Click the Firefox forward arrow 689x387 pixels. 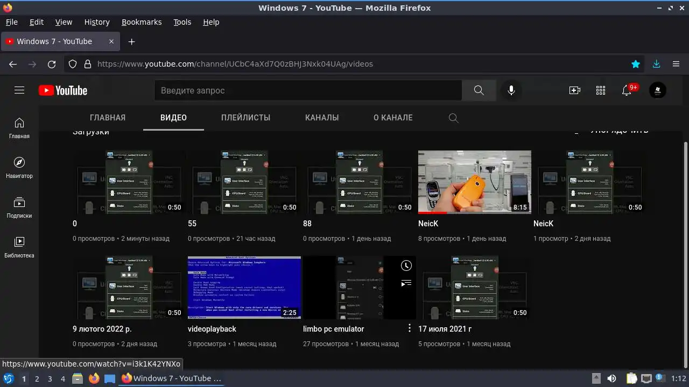pos(32,64)
